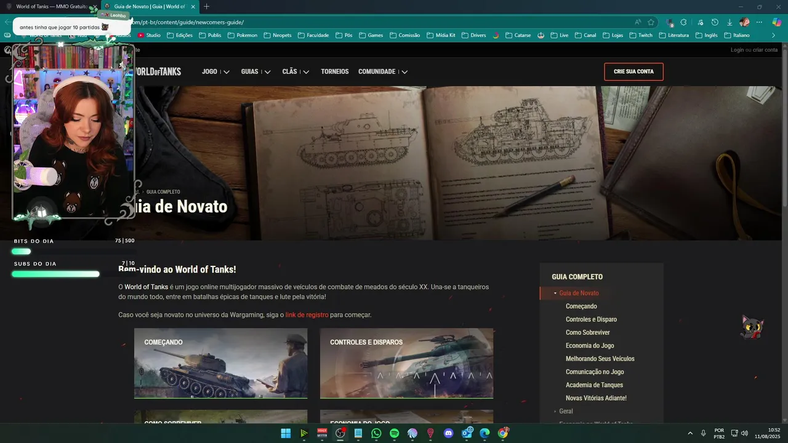Follow the link de registro hyperlink
Screen dimensions: 788x443
point(307,315)
